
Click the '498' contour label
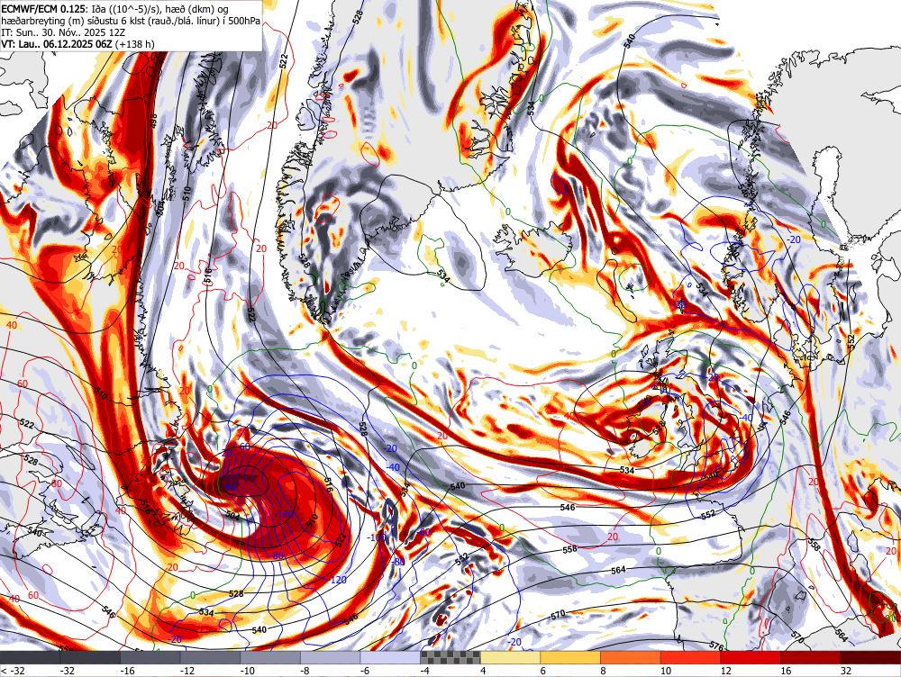pos(153,120)
